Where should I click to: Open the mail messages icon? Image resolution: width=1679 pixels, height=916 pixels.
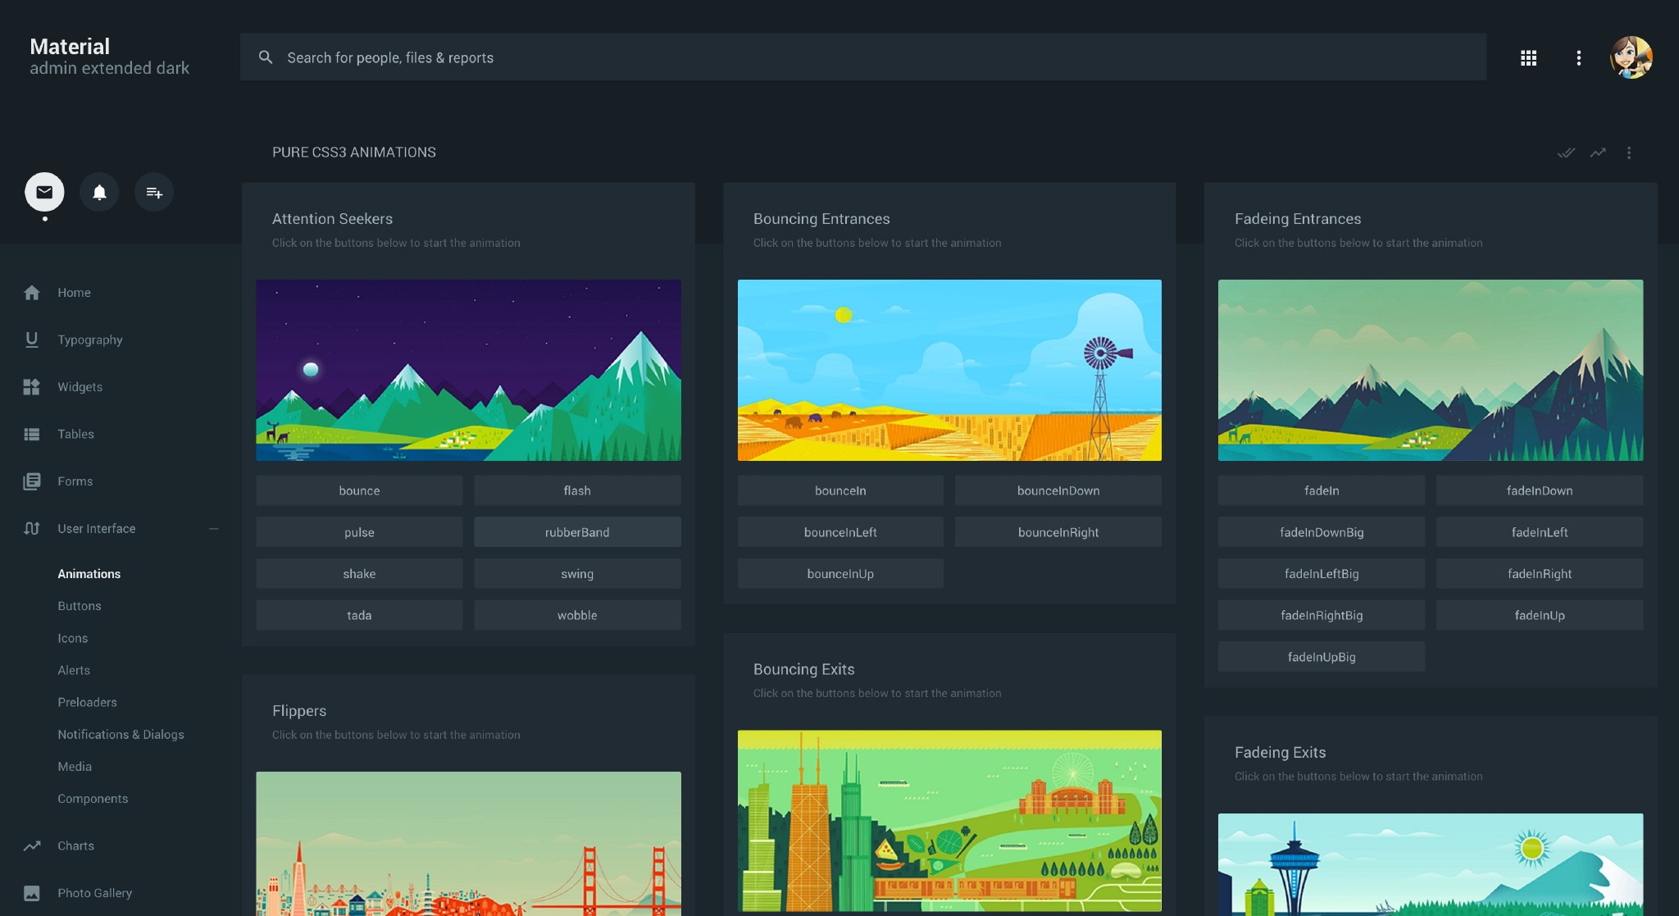click(x=44, y=192)
